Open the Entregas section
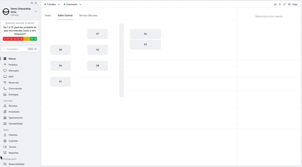Viewport: 302px width, 167px height. tap(13, 94)
